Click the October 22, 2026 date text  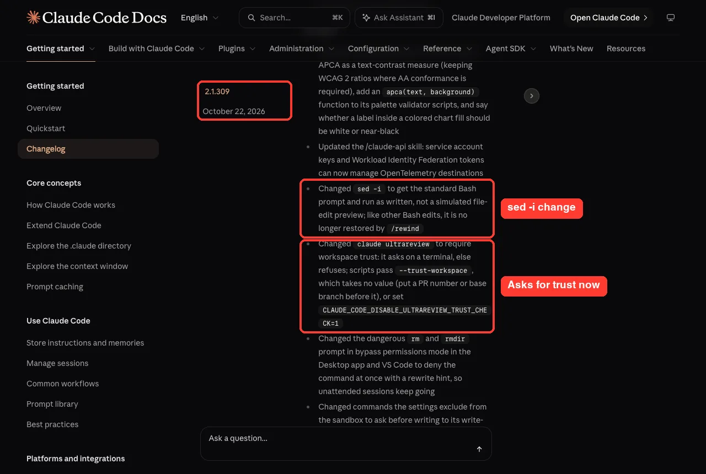click(x=234, y=111)
